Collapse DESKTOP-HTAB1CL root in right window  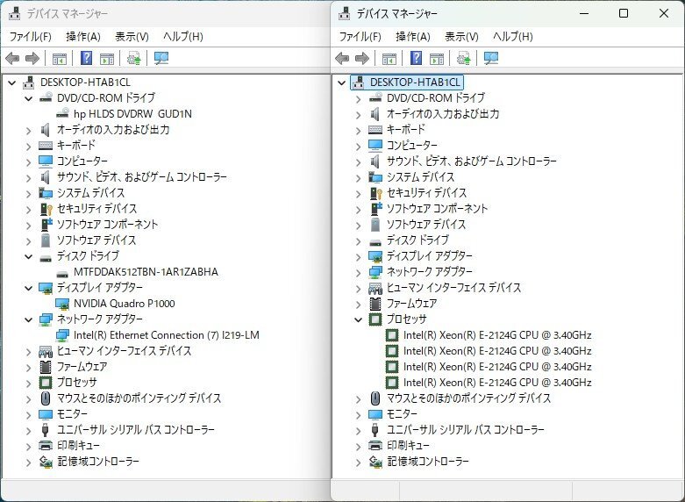(342, 82)
